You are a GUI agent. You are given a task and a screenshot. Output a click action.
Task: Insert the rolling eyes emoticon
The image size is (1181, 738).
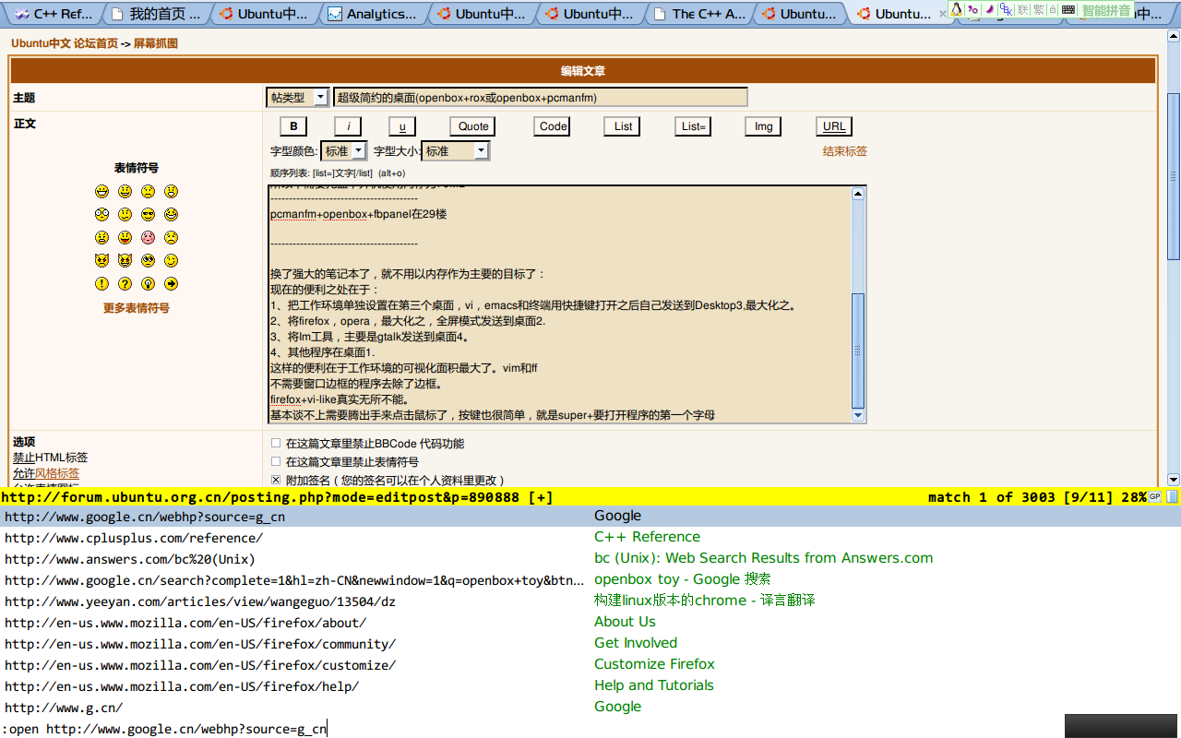pos(148,260)
